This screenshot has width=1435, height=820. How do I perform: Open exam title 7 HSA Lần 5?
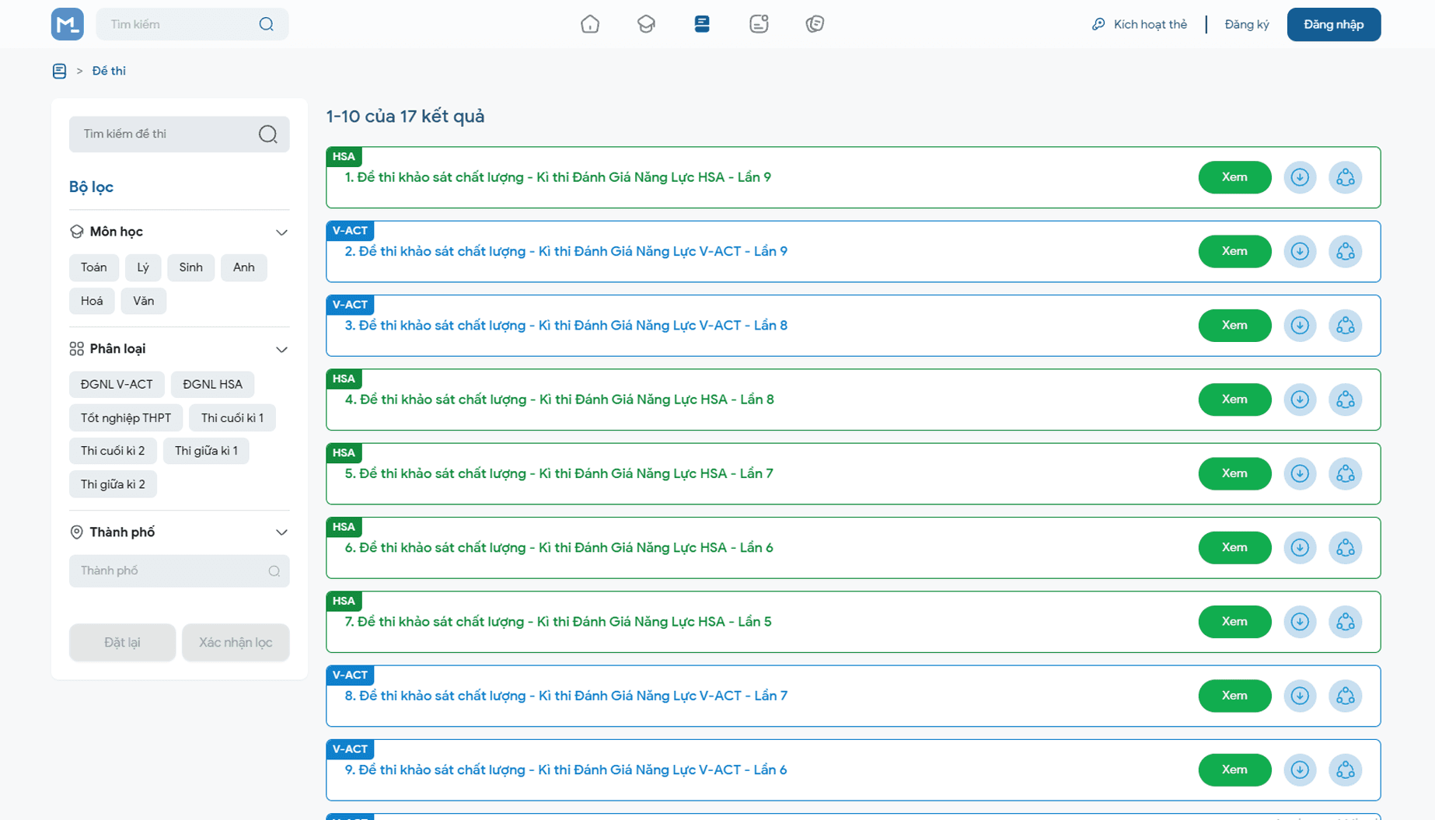pos(558,622)
